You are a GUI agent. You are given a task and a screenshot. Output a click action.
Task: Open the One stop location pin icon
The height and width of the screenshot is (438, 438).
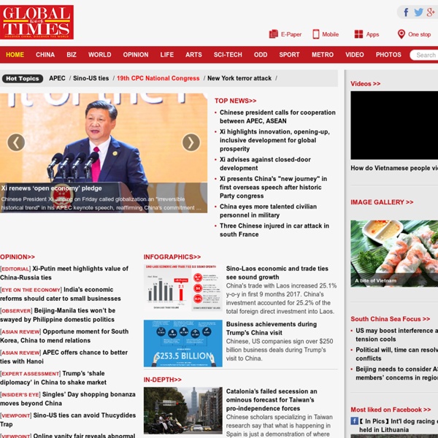[401, 34]
